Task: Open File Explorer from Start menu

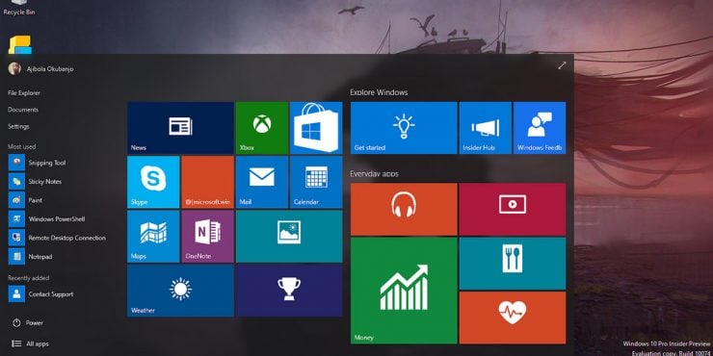Action: (x=24, y=93)
